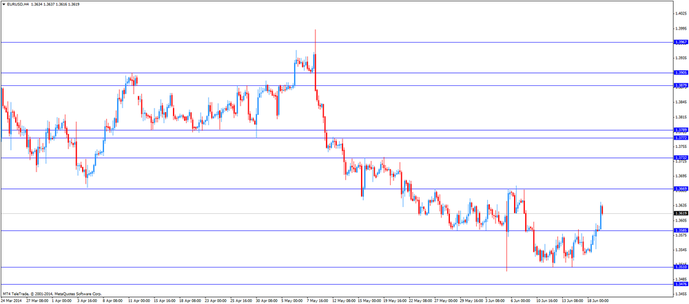
Task: Click the 1.3995 price scale value
Action: 681,28
